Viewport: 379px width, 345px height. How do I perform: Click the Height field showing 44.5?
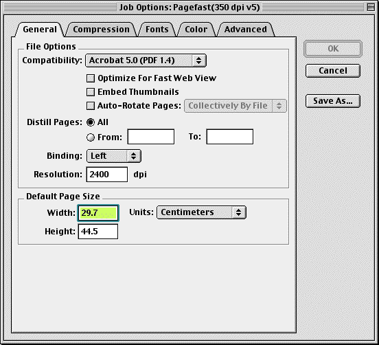click(98, 232)
